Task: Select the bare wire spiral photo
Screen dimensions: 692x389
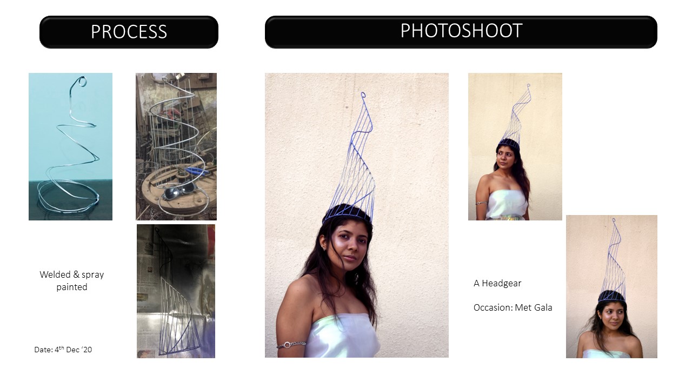Action: pos(70,146)
